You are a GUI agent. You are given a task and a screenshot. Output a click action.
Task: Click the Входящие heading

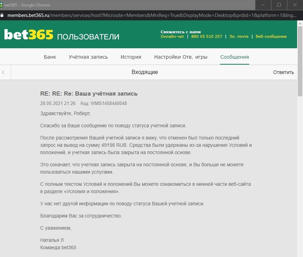click(145, 72)
